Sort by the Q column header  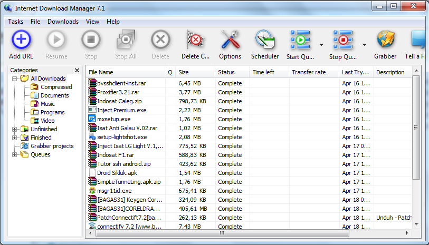coord(170,72)
